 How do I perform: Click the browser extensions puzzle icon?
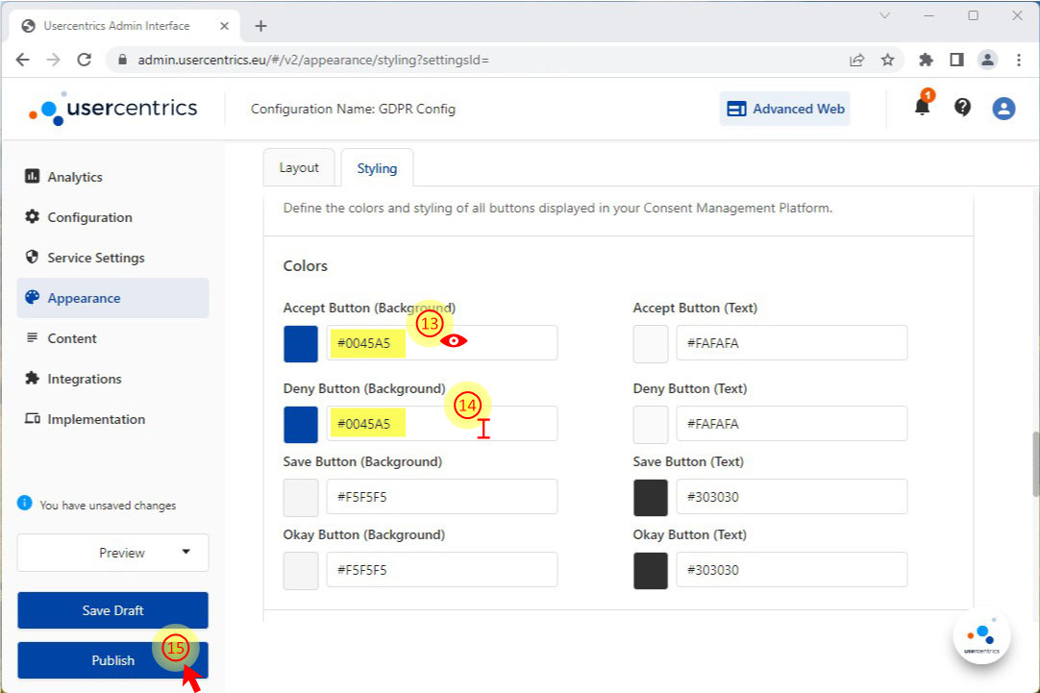[926, 60]
